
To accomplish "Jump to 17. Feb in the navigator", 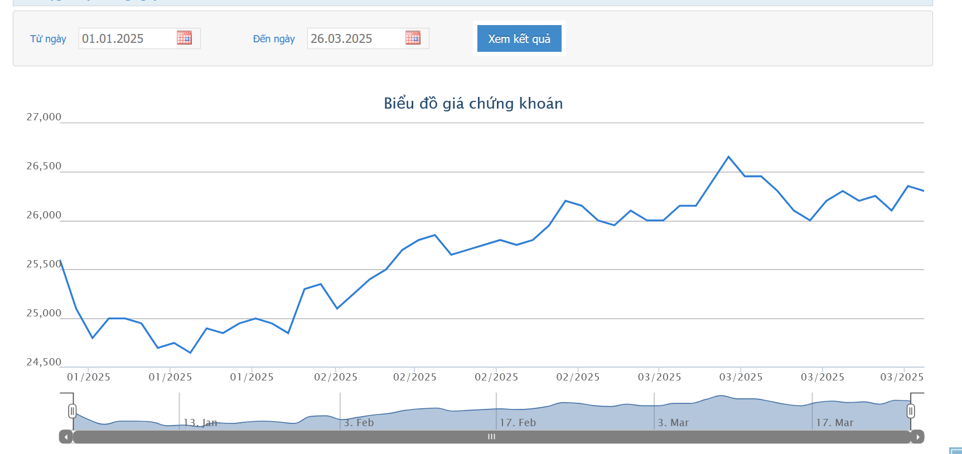I will [518, 423].
